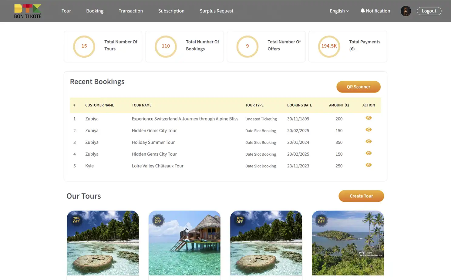Open the Notification bell icon
This screenshot has height=280, width=451.
tap(375, 11)
